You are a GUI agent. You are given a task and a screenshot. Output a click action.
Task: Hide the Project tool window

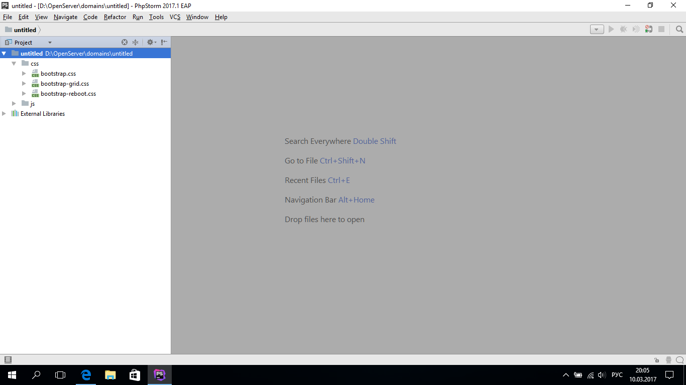(x=164, y=43)
